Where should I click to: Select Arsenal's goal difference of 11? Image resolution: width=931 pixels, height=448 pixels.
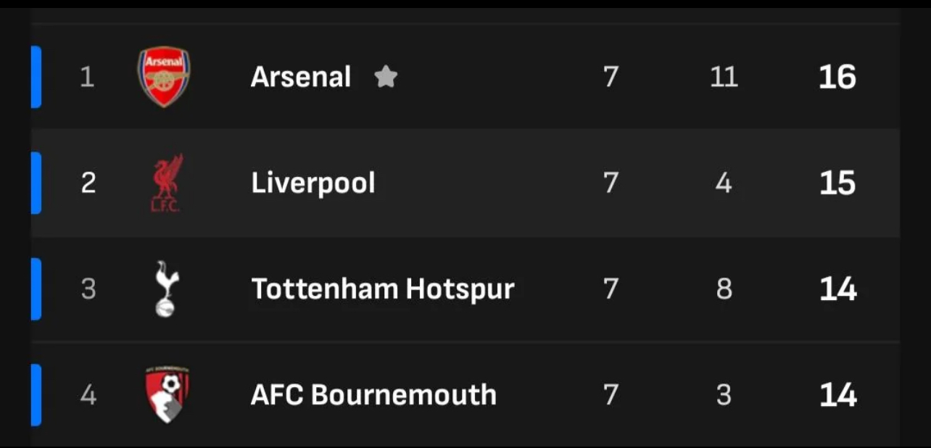pos(724,77)
